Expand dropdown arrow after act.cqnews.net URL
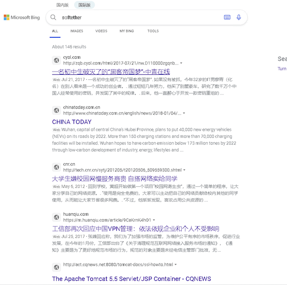This screenshot has width=287, height=285. 176,264
